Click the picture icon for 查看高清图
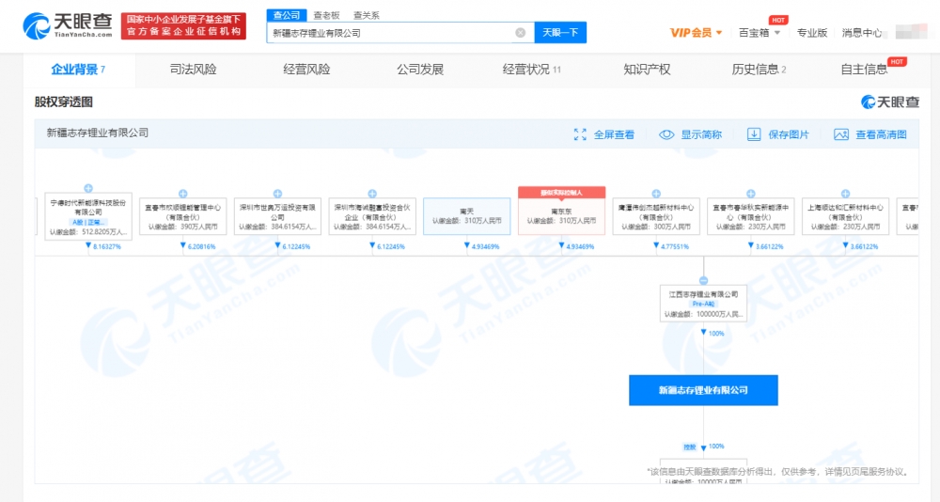 [841, 135]
